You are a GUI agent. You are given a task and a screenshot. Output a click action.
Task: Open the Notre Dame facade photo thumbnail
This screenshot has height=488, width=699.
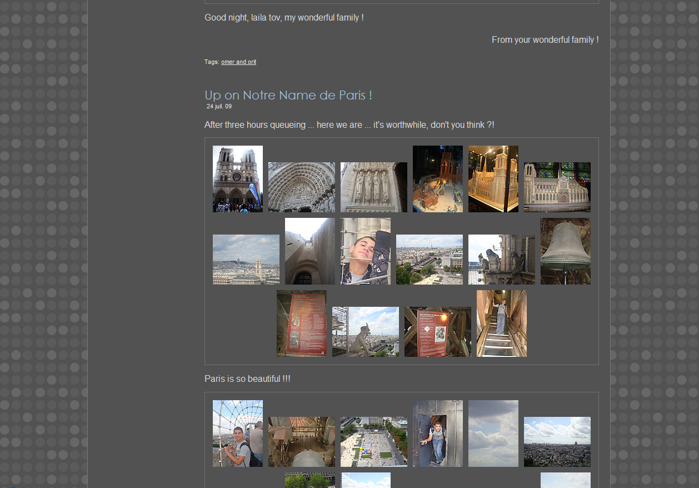[x=237, y=179]
